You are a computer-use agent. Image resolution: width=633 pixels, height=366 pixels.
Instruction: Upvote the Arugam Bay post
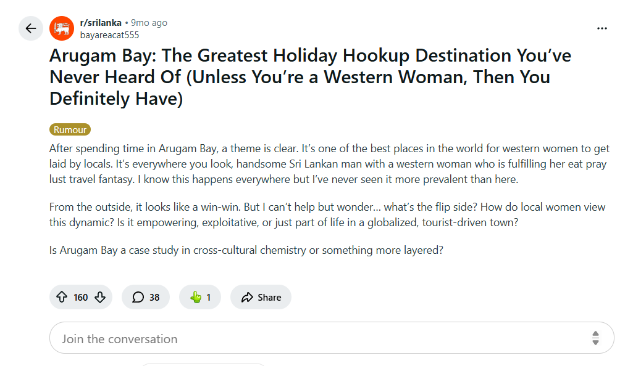pyautogui.click(x=62, y=297)
